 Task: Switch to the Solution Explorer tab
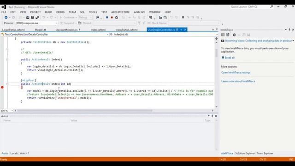[245, 154]
